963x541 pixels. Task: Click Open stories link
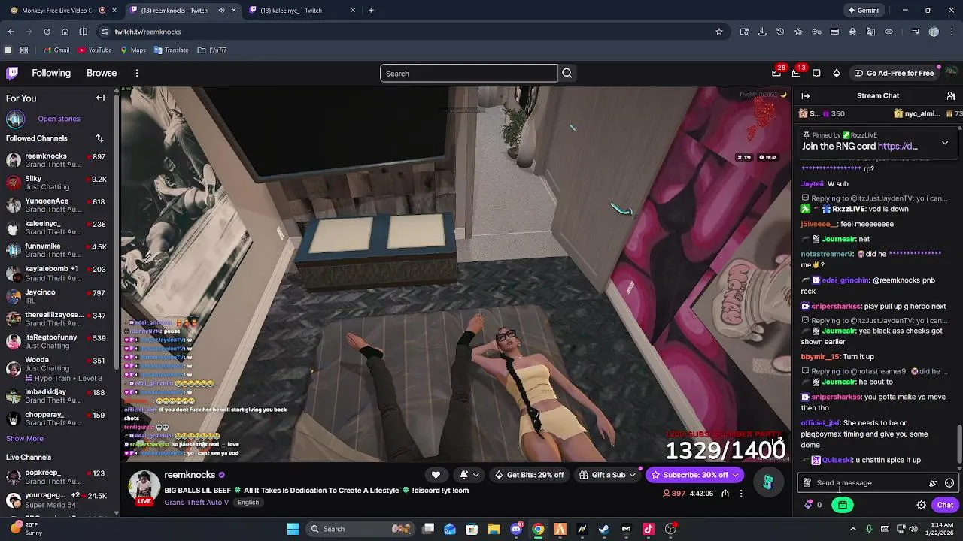[x=59, y=119]
